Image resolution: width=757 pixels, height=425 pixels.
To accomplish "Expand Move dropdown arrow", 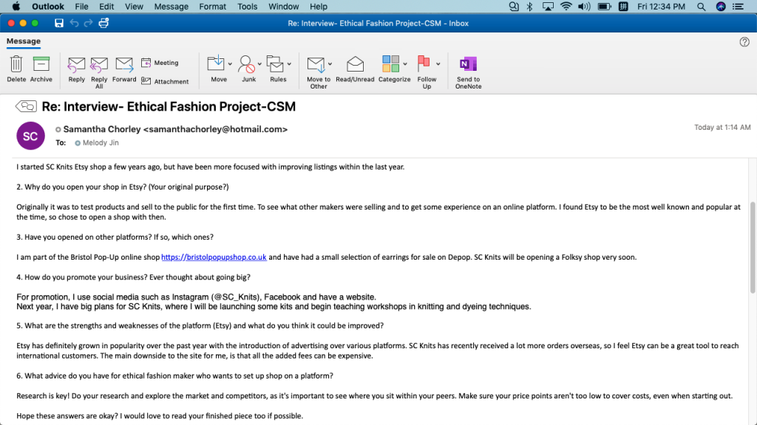I will pyautogui.click(x=231, y=63).
